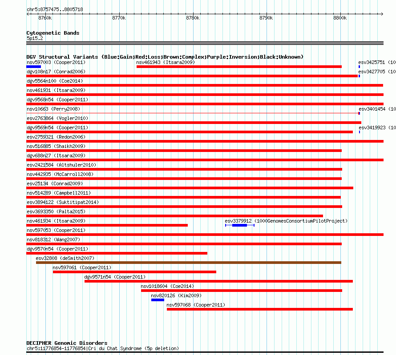Click nsv1018604 (Coe2014) label

(x=167, y=286)
